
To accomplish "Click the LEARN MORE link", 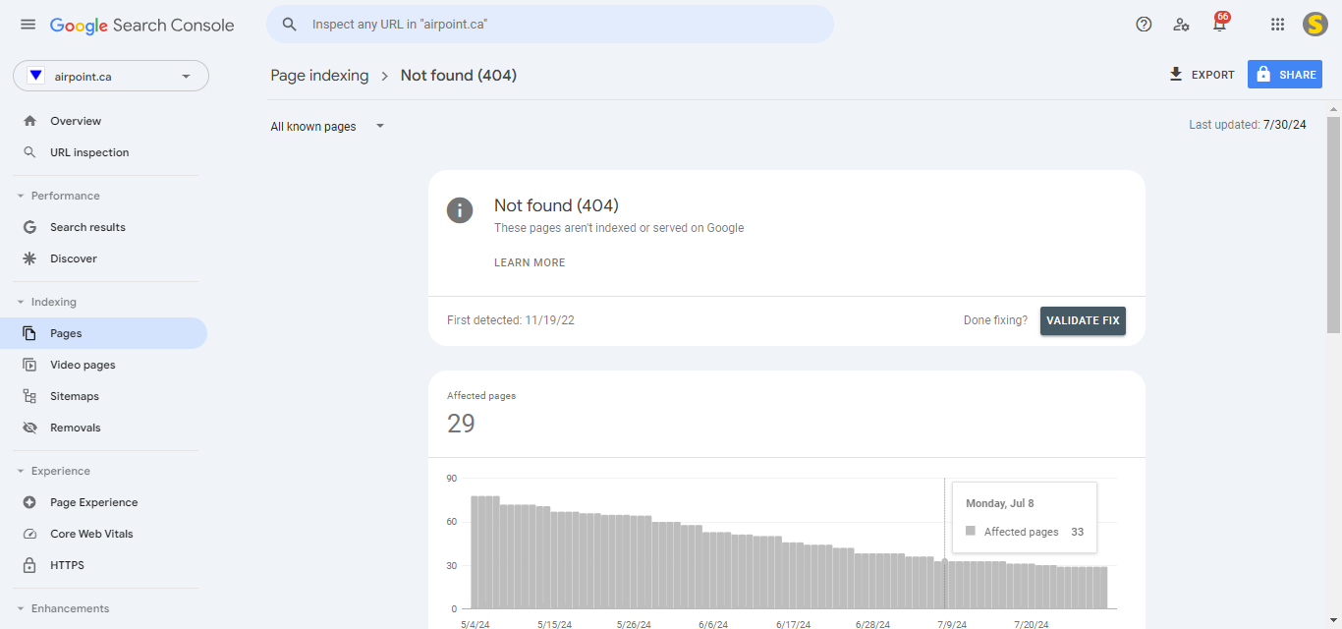I will tap(530, 262).
